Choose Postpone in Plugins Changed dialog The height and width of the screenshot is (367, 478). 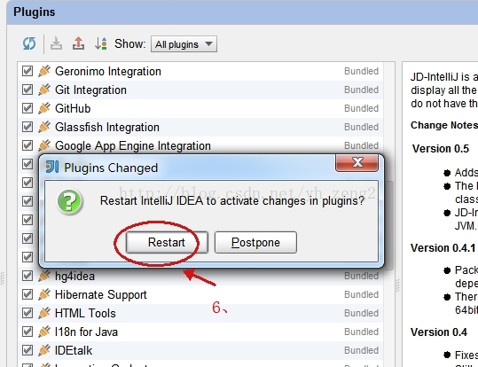pos(255,242)
